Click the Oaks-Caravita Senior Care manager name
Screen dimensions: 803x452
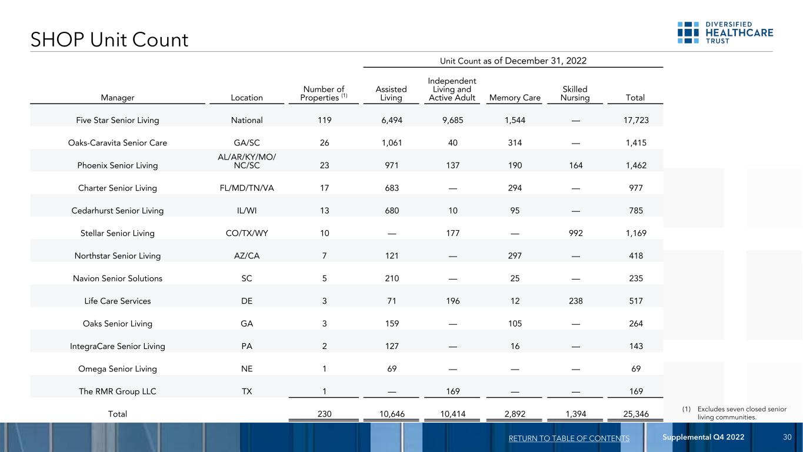118,143
